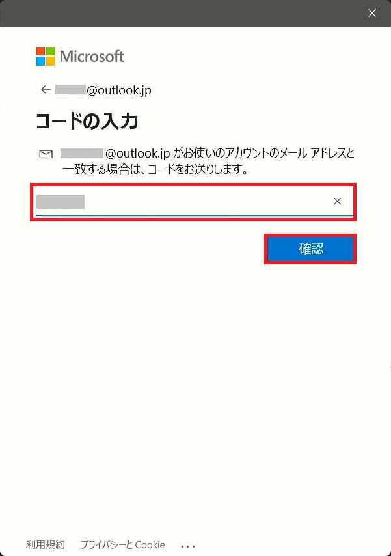Focus the verification code input field
This screenshot has height=556, width=391.
195,202
